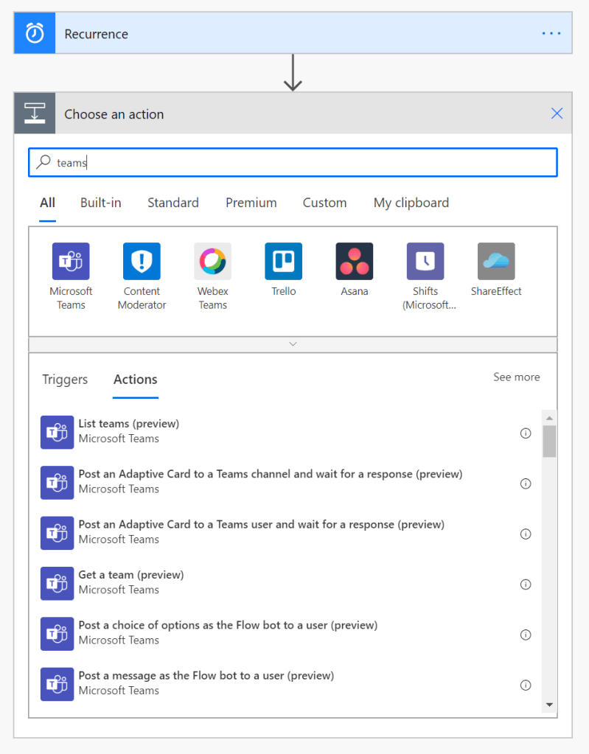The height and width of the screenshot is (754, 589).
Task: Click the Recurrence trigger clock icon
Action: (x=35, y=34)
